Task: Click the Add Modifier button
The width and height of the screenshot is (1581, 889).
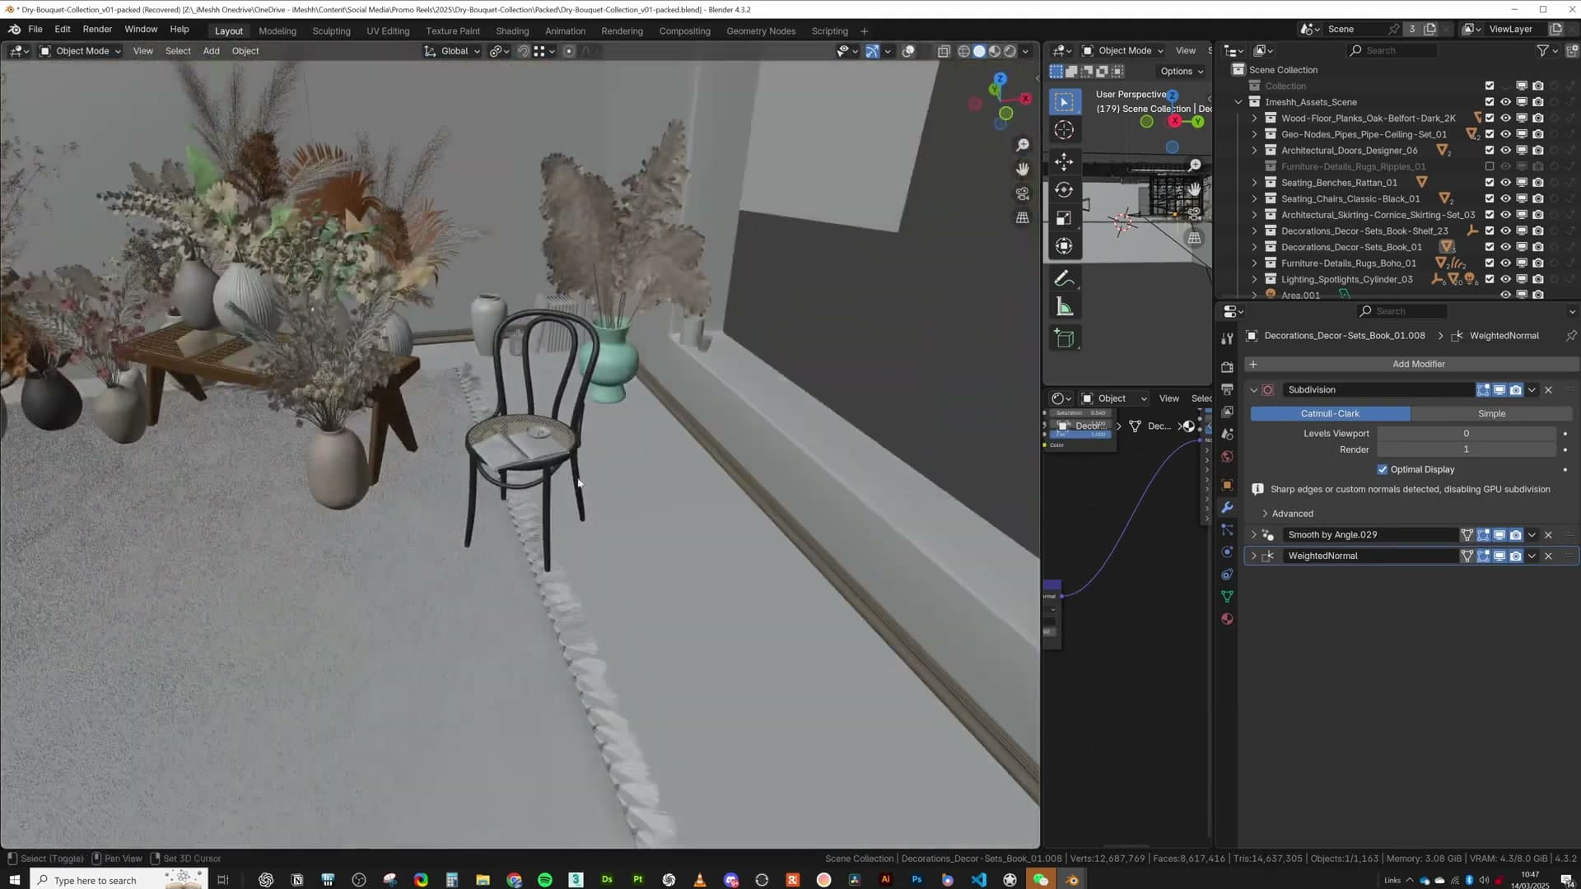Action: pyautogui.click(x=1411, y=365)
